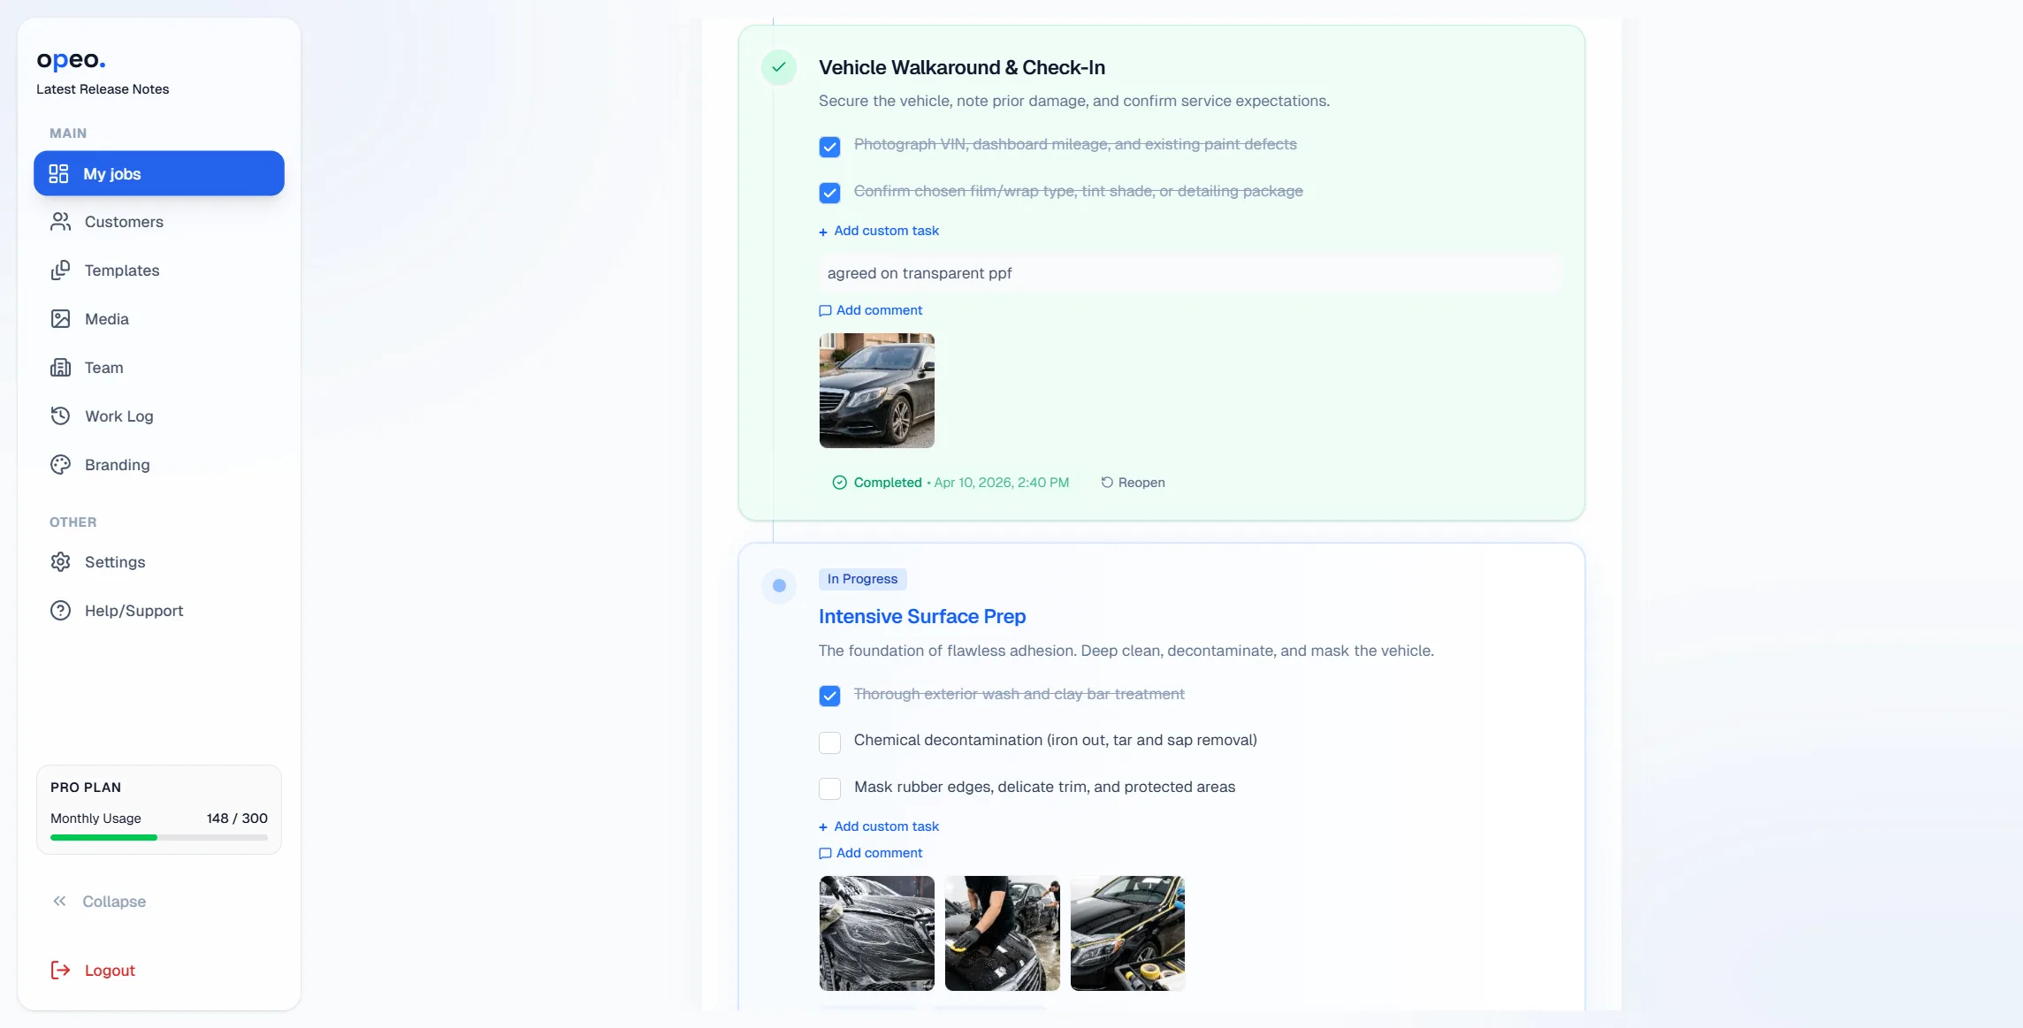Click the Logout arrow icon
The height and width of the screenshot is (1028, 2023).
point(60,971)
